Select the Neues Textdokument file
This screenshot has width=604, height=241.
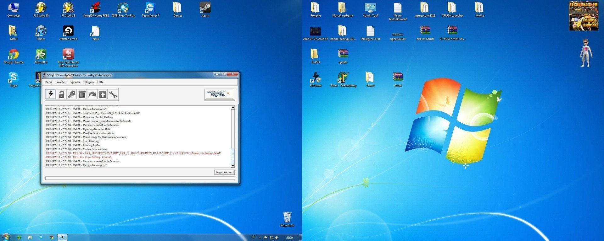[398, 11]
